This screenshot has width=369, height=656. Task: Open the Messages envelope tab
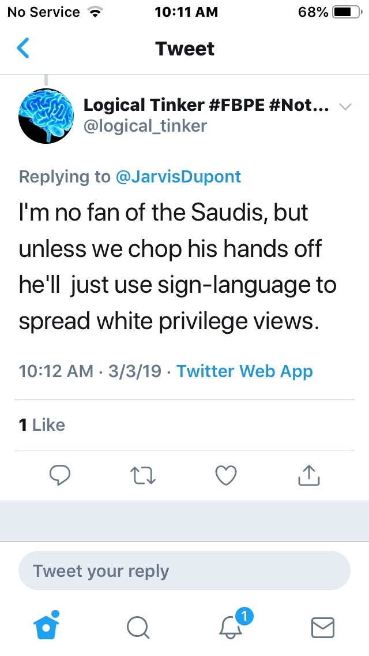point(323,627)
